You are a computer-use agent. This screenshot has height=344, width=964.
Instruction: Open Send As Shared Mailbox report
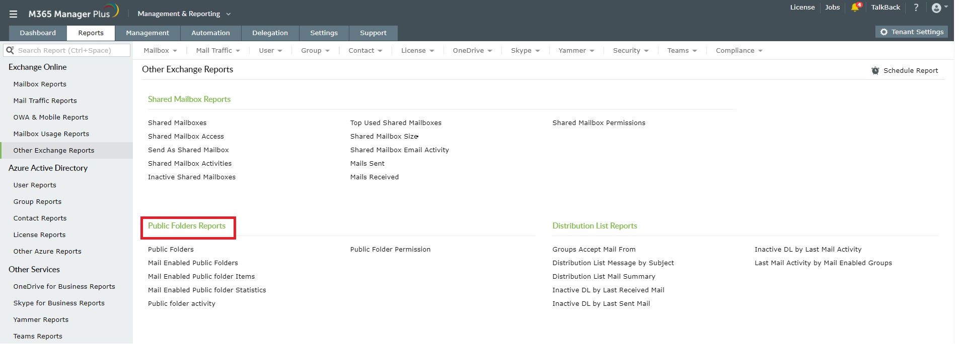188,150
